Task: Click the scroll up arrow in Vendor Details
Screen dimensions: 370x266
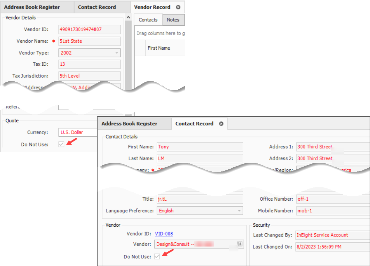Action: (x=128, y=17)
